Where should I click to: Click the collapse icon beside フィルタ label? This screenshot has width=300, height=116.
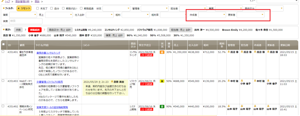coord(3,8)
